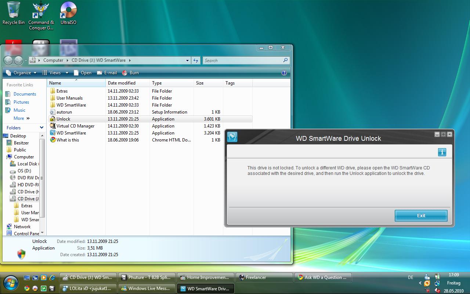Switch to Windows Live Messenger taskbar button
Screen dimensions: 470x294
[x=147, y=288]
